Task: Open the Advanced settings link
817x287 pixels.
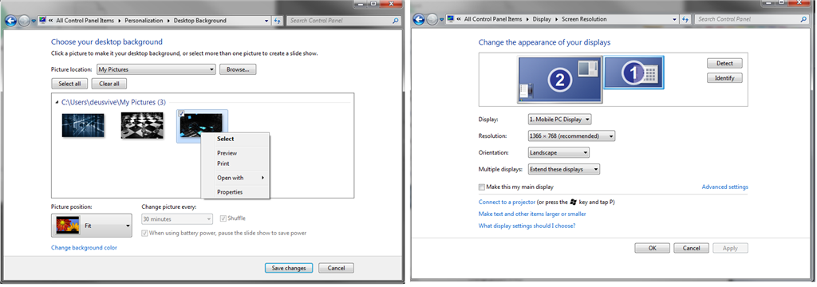Action: 724,187
